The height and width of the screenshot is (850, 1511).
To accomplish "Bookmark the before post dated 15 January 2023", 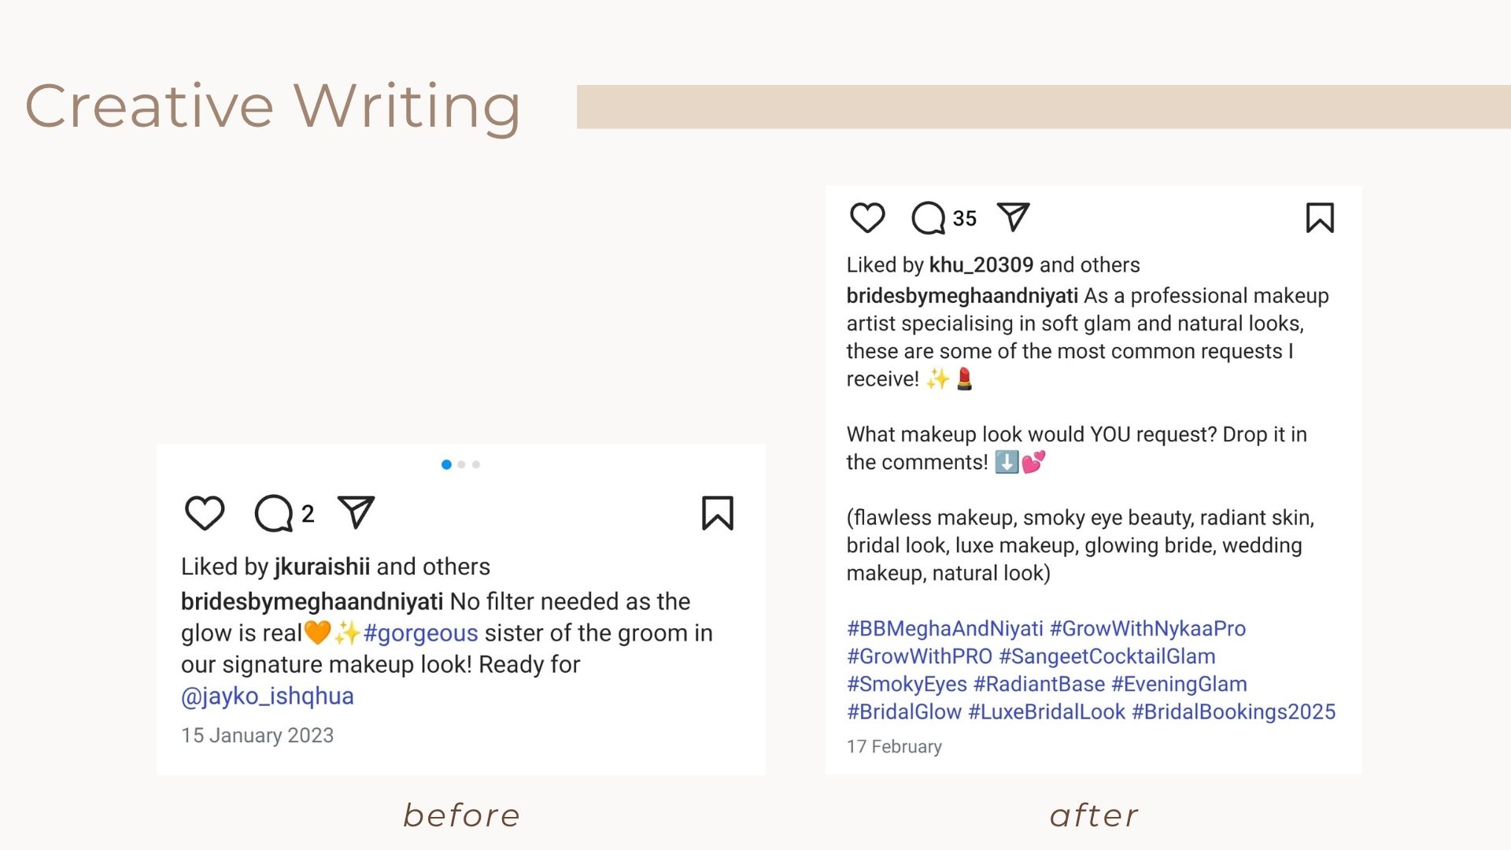I will (x=718, y=513).
